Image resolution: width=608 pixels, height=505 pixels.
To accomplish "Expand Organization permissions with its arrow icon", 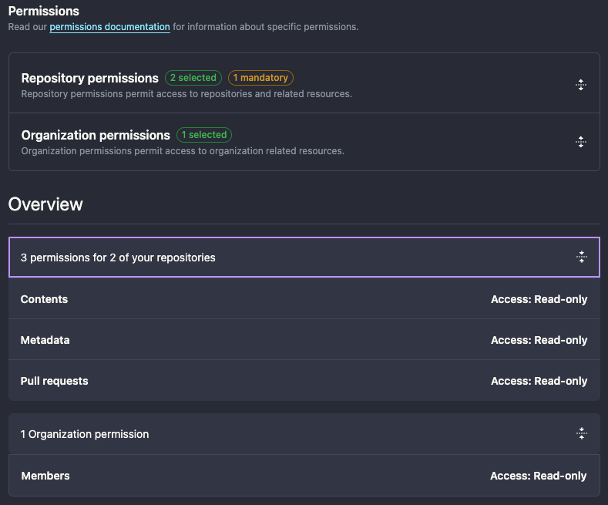I will click(581, 142).
